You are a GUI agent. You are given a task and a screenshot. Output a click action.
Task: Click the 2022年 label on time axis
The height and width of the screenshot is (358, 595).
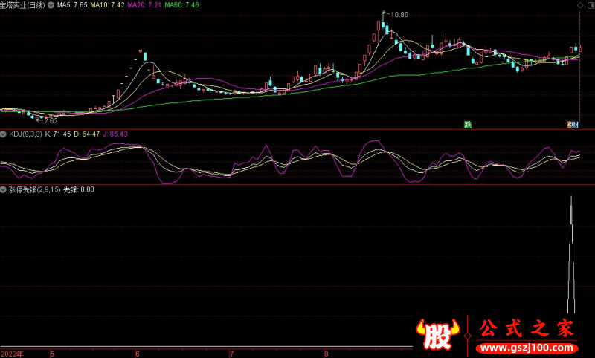click(12, 354)
